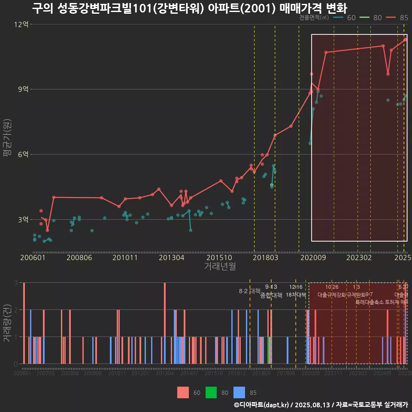Select the green 80 line swatch in top legend
This screenshot has height=412, width=412.
(364, 18)
